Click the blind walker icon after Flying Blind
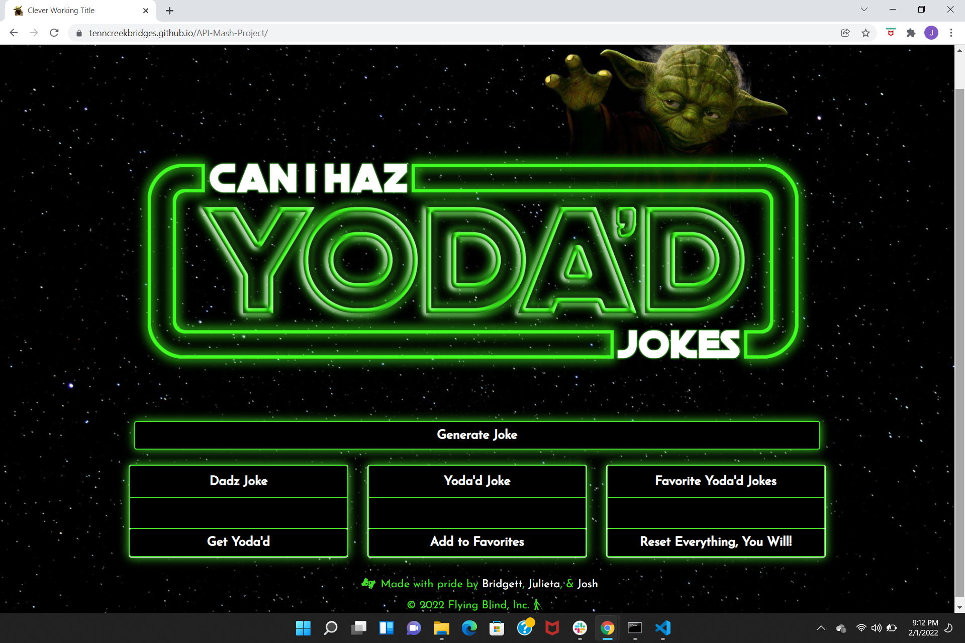This screenshot has width=965, height=643. (538, 605)
